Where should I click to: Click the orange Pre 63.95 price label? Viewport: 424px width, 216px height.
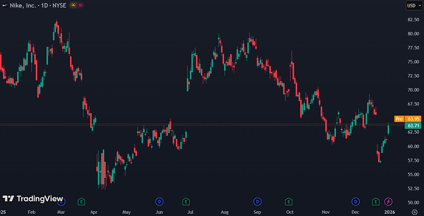tap(408, 119)
